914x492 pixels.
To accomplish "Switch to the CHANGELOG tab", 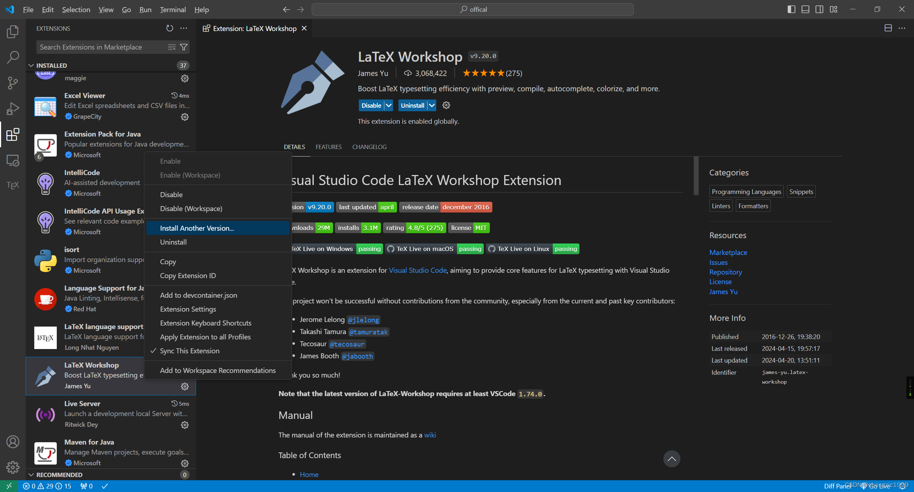I will point(369,147).
